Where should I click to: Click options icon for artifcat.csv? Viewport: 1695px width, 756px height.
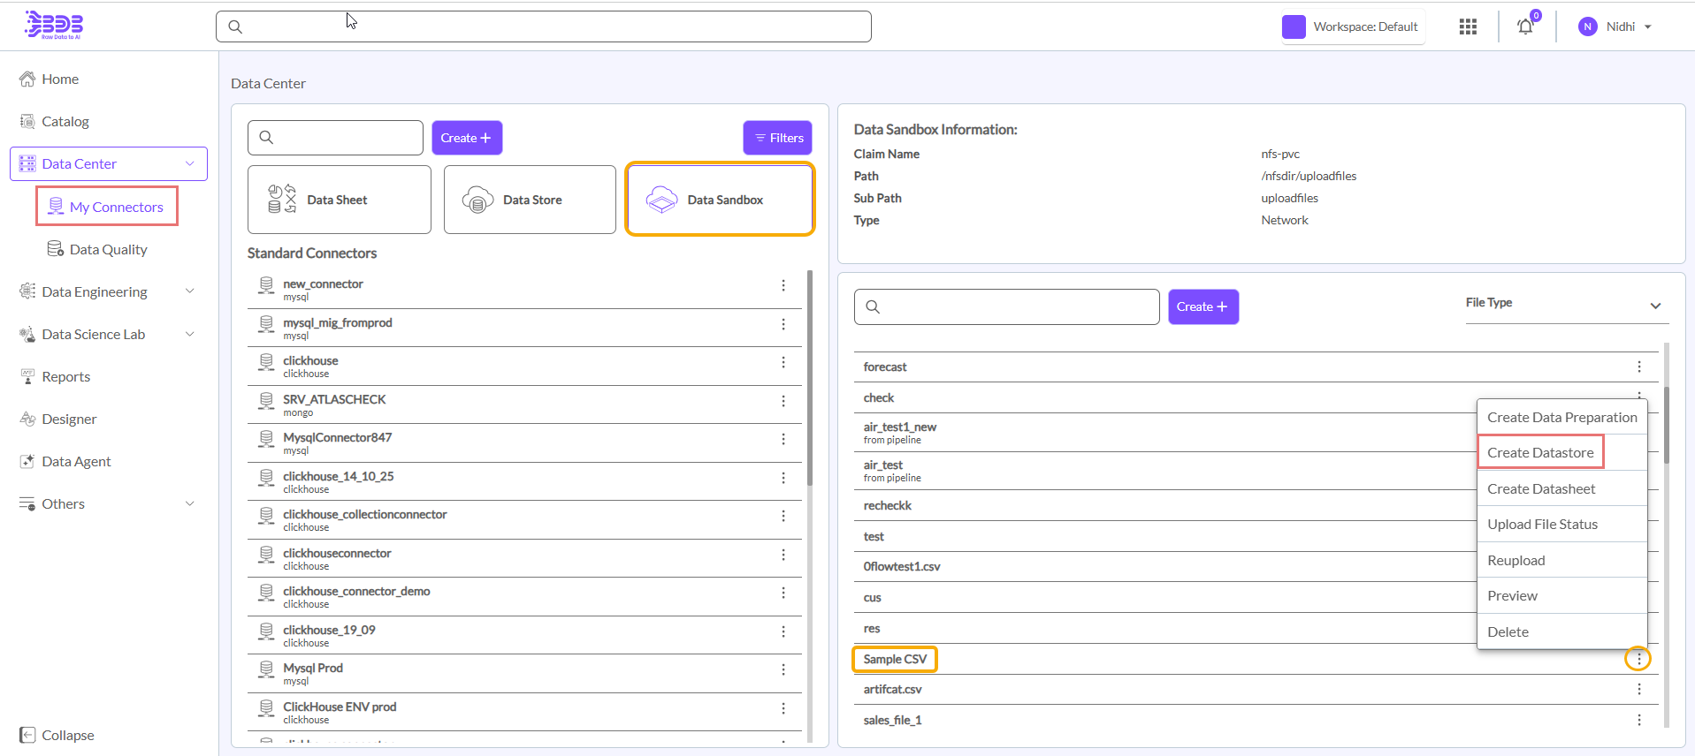[x=1638, y=689]
